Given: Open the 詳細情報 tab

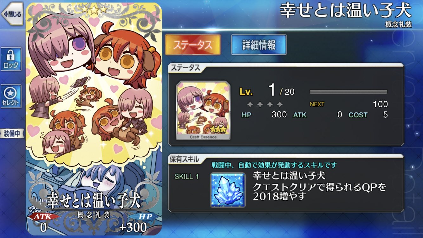Looking at the screenshot, I should tap(259, 45).
